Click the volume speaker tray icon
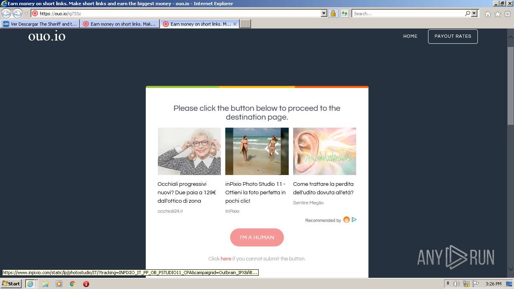The height and width of the screenshot is (289, 514). 457,284
